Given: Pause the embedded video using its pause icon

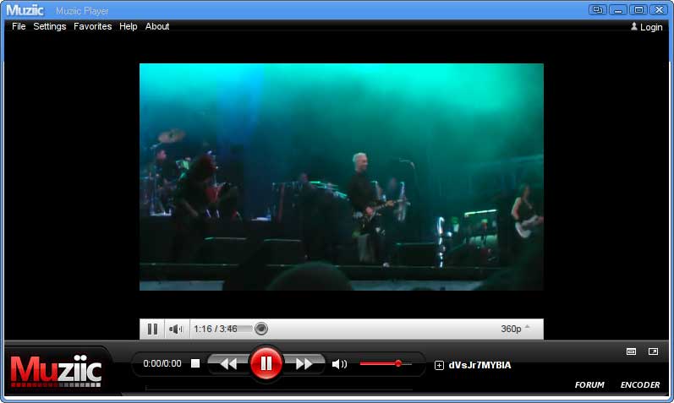Looking at the screenshot, I should click(152, 329).
